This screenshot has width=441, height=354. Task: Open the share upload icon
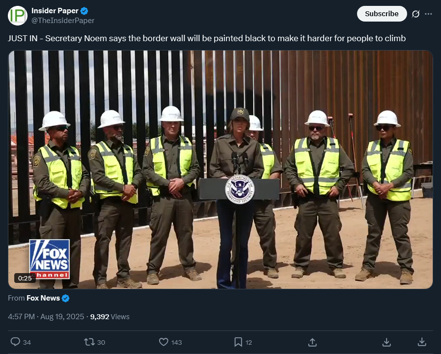tap(312, 342)
